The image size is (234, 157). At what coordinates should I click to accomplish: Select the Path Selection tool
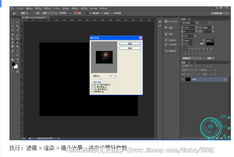click(x=13, y=55)
